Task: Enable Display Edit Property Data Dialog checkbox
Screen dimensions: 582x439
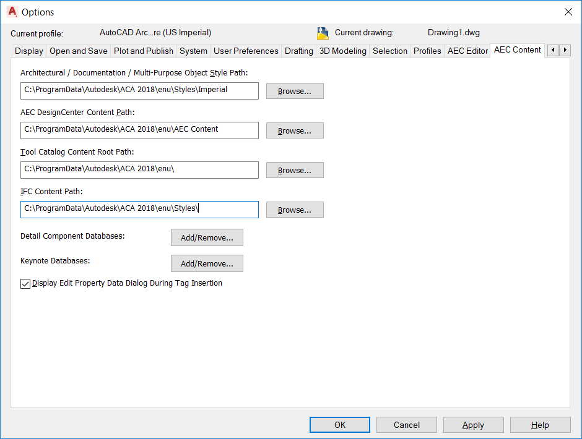Action: pyautogui.click(x=25, y=283)
